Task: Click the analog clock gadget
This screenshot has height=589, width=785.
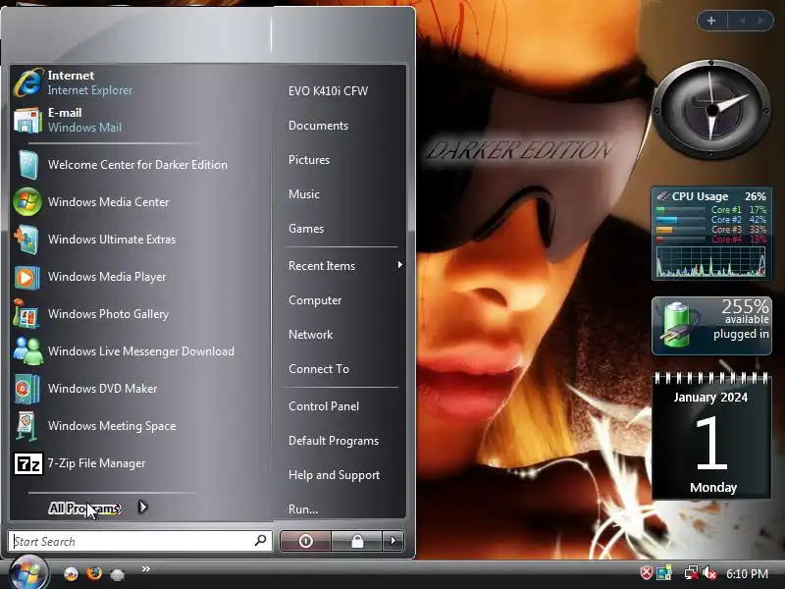Action: pos(711,109)
